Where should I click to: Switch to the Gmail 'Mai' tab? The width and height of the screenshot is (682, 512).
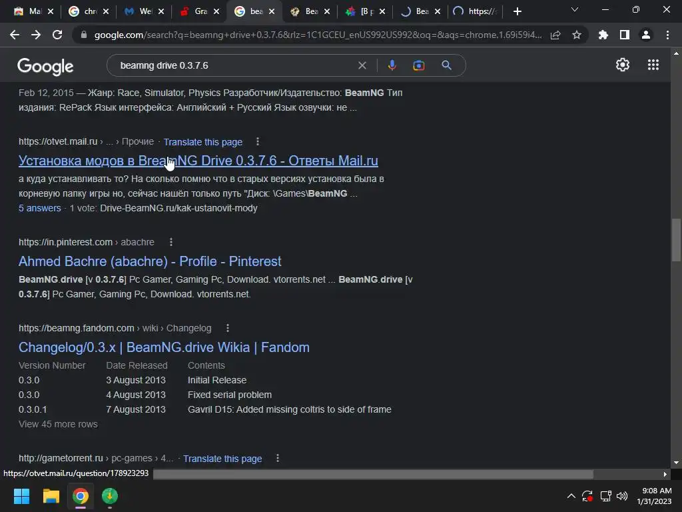coord(28,11)
